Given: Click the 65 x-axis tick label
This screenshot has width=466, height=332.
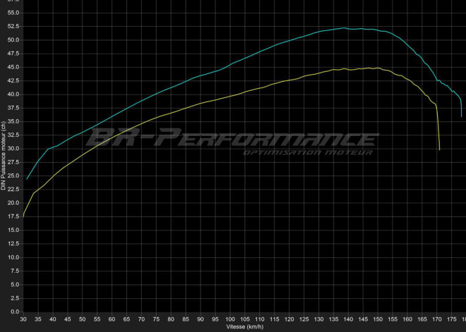Looking at the screenshot, I should [127, 319].
